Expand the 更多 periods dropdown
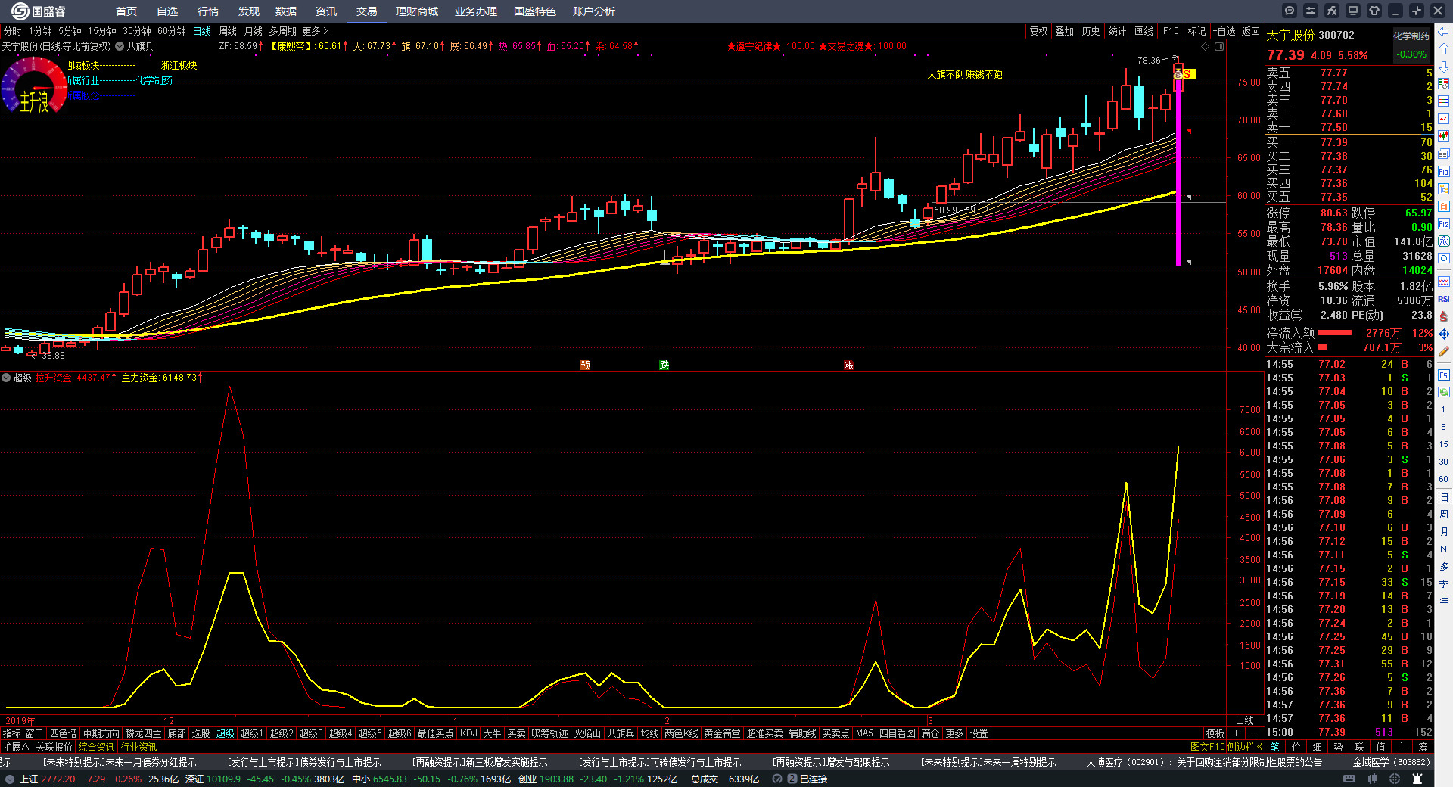The image size is (1453, 787). pyautogui.click(x=315, y=31)
